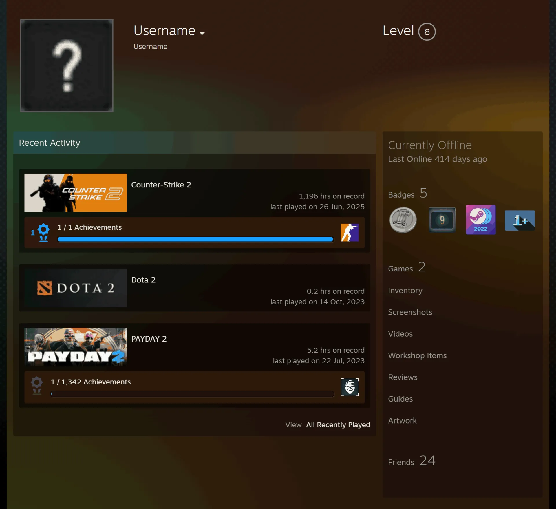Click the question mark profile avatar
Screen dimensions: 556x509
point(67,65)
